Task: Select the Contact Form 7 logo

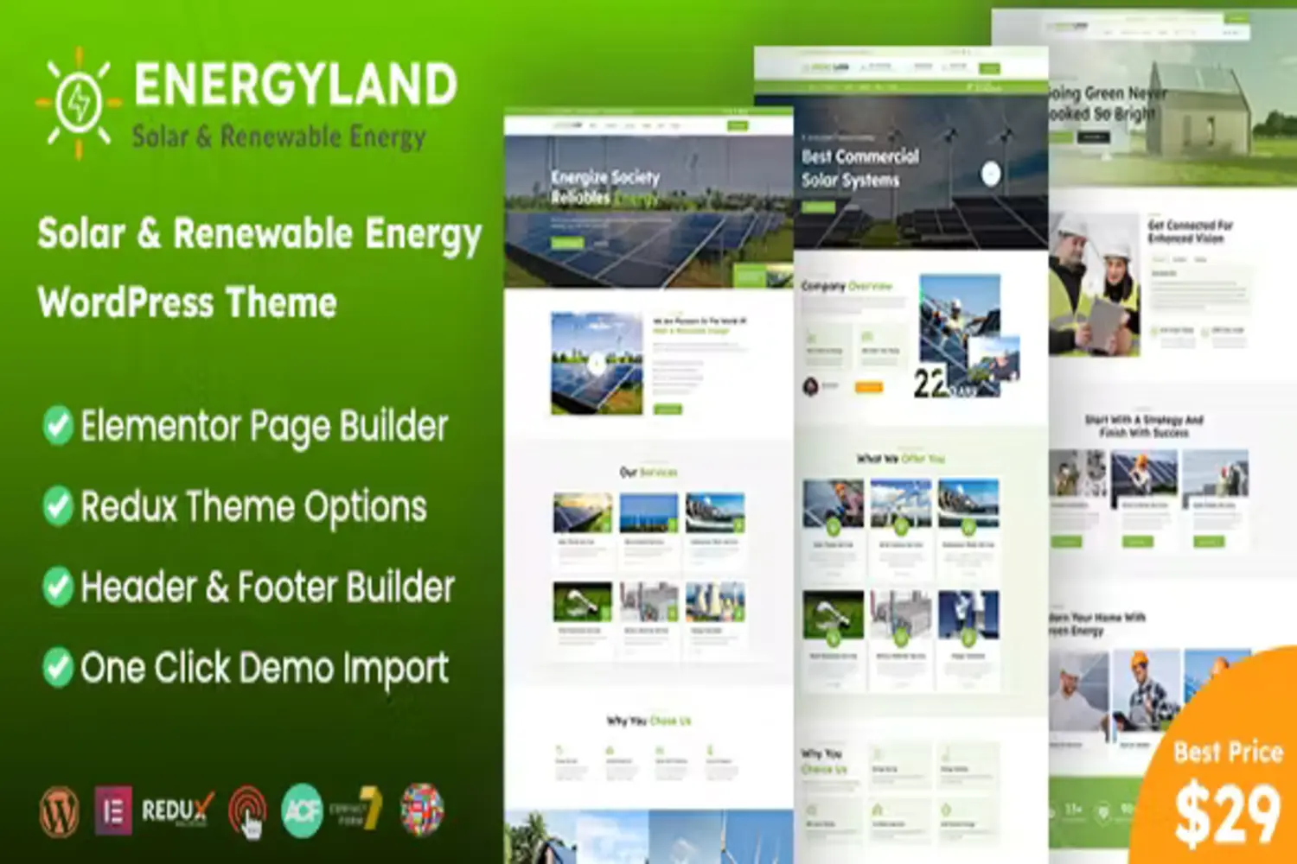Action: pyautogui.click(x=355, y=810)
